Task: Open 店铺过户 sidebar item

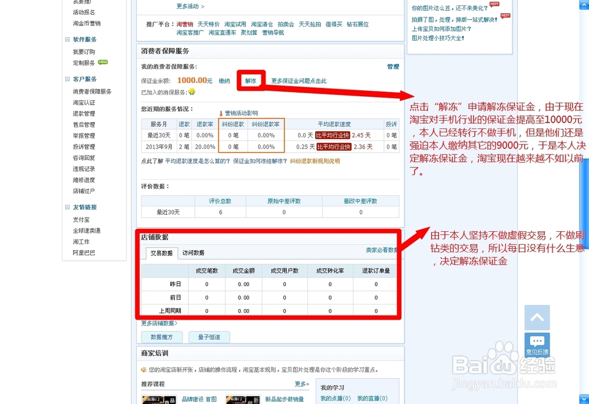Action: pyautogui.click(x=84, y=190)
